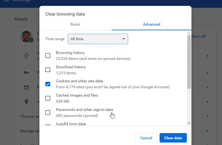Tick the Cached images and files checkbox

(48, 98)
